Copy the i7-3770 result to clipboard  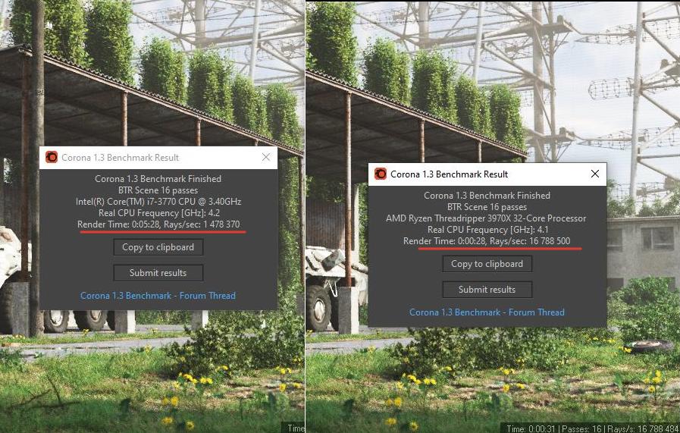(x=158, y=247)
